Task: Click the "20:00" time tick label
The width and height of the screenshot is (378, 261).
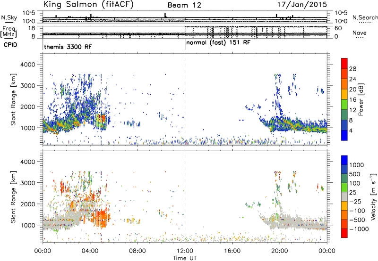Action: (280, 251)
